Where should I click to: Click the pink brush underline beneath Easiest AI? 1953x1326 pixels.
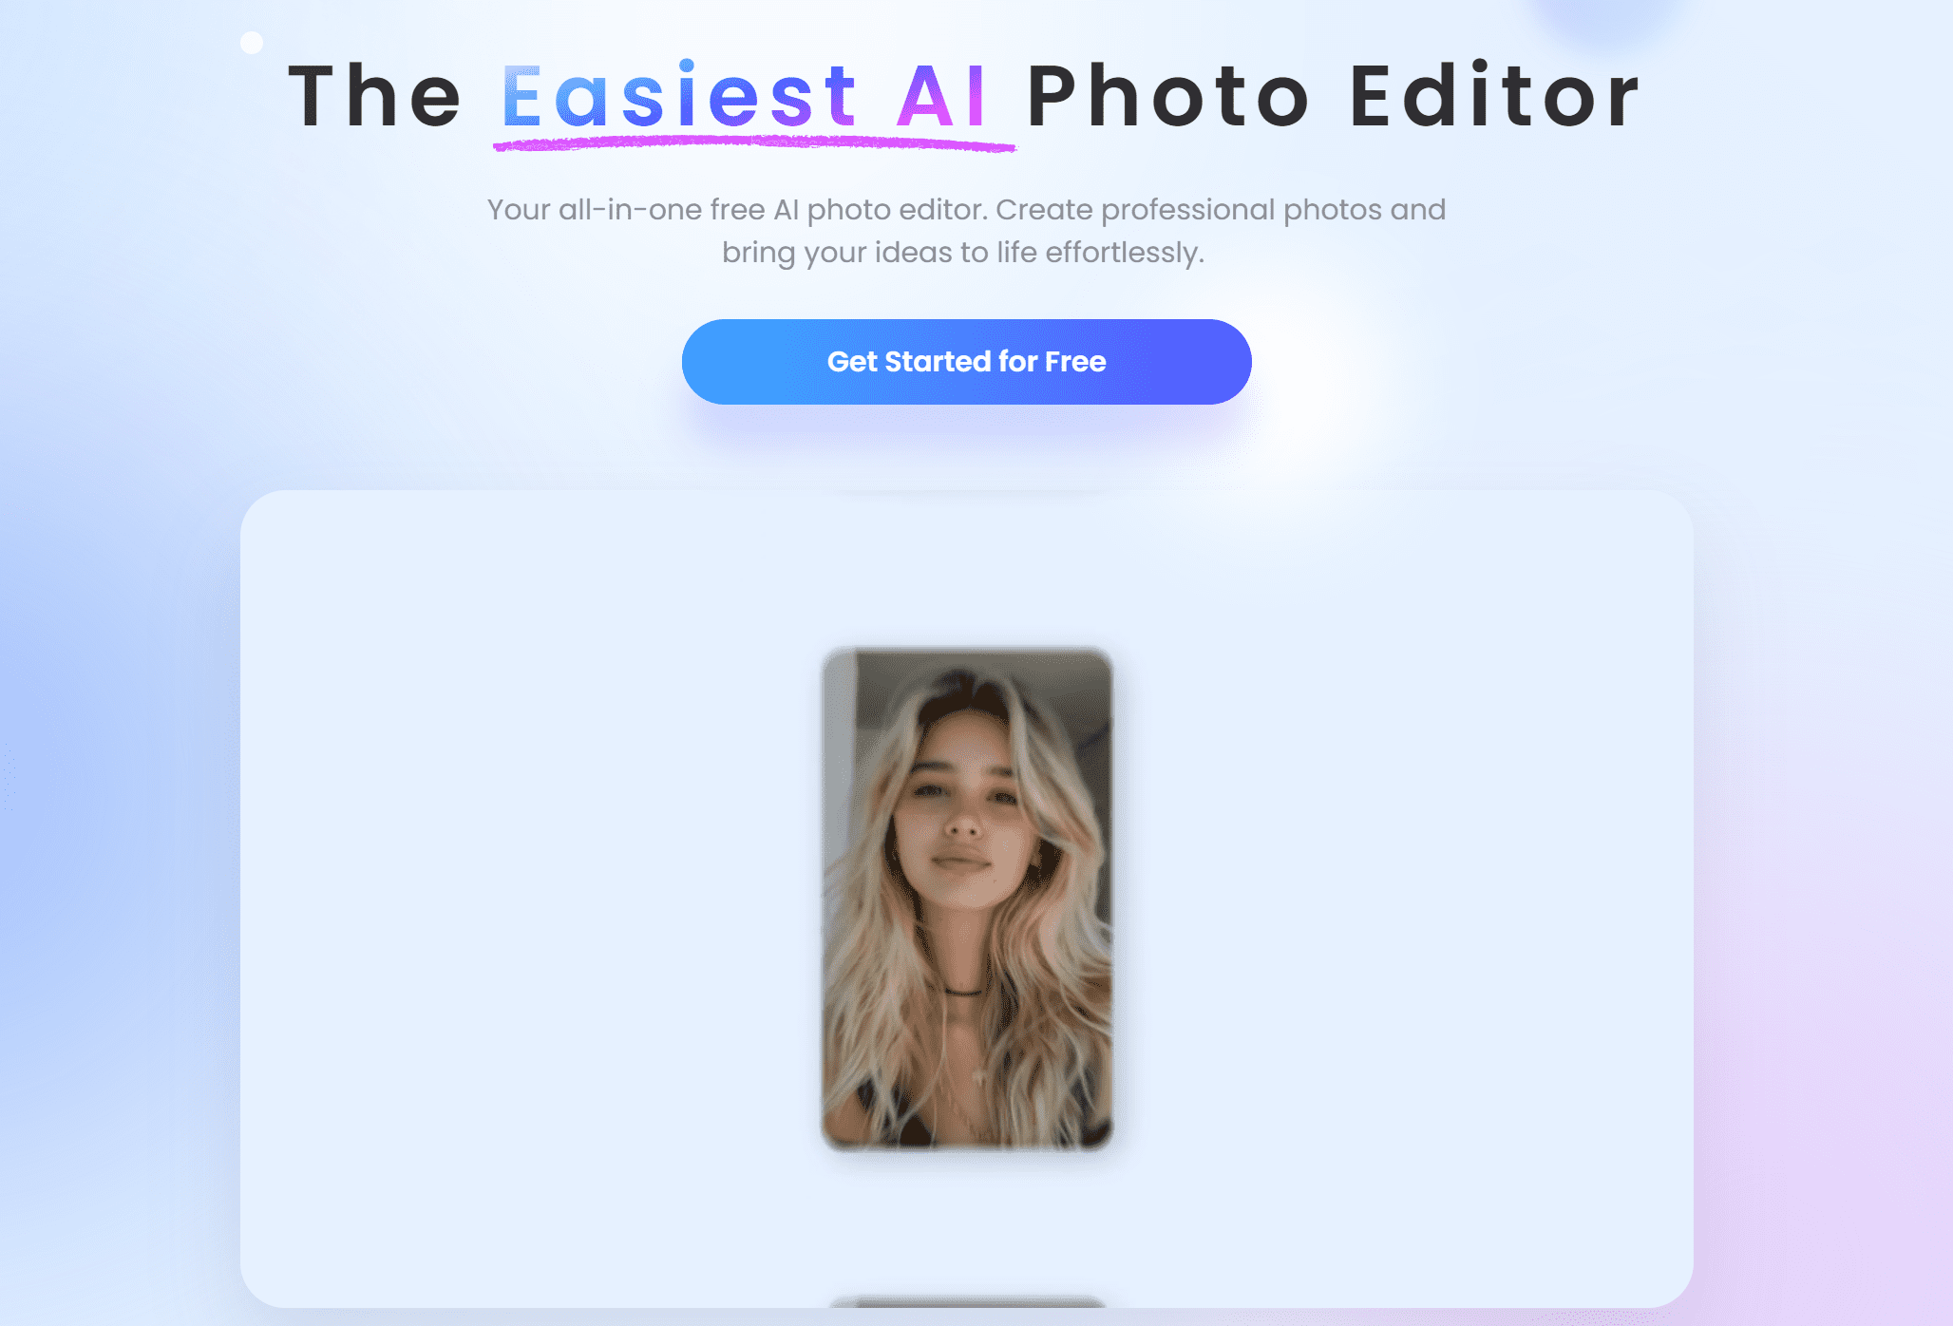click(x=754, y=143)
